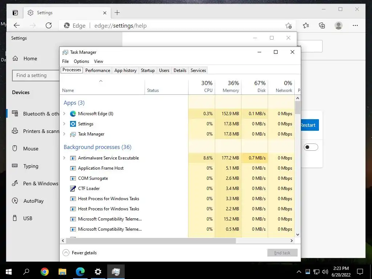Switch to the Services tab
This screenshot has width=372, height=279.
pos(198,70)
